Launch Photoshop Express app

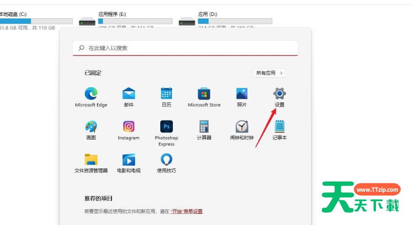pyautogui.click(x=166, y=127)
